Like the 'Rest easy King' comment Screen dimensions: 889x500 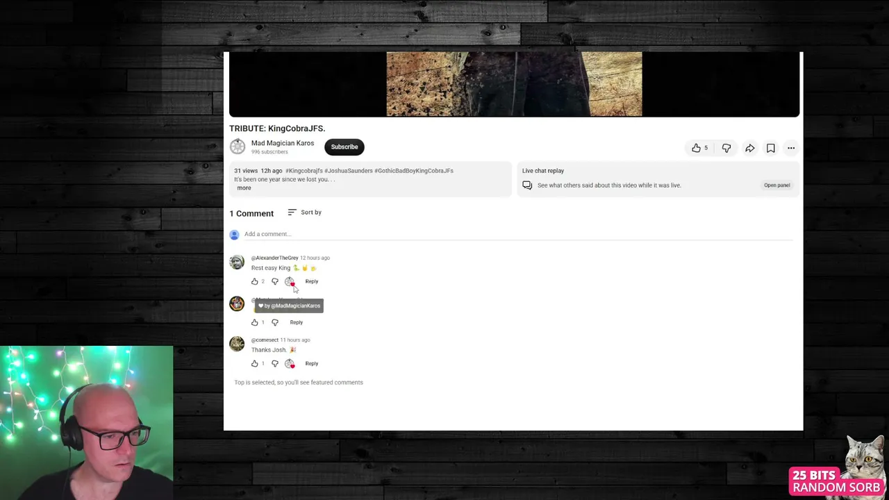click(x=255, y=281)
